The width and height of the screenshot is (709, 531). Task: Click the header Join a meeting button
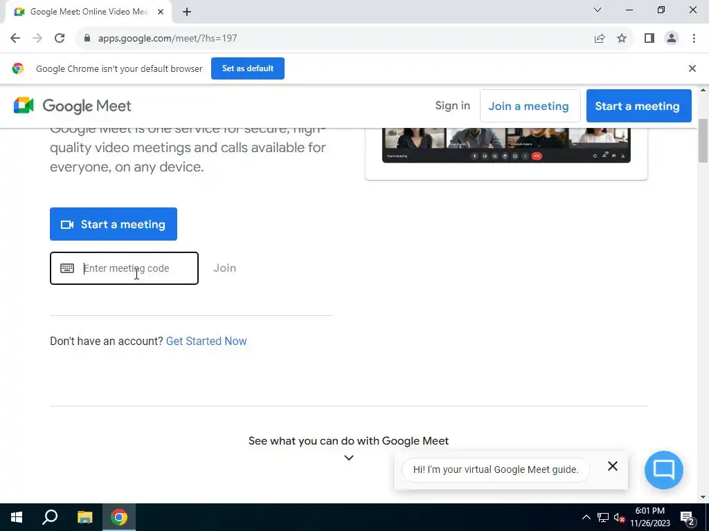530,106
